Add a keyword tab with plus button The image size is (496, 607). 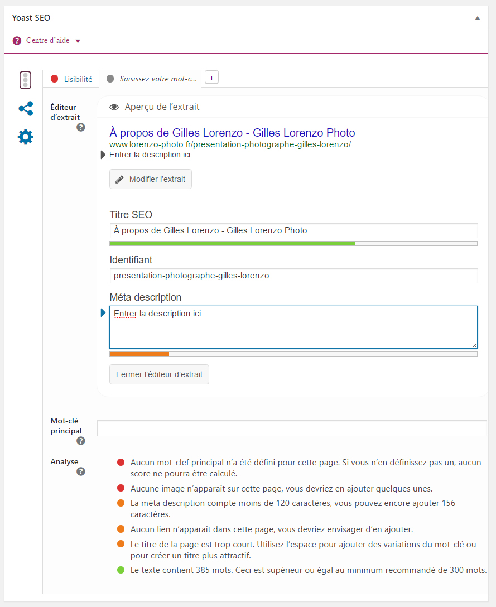point(211,78)
